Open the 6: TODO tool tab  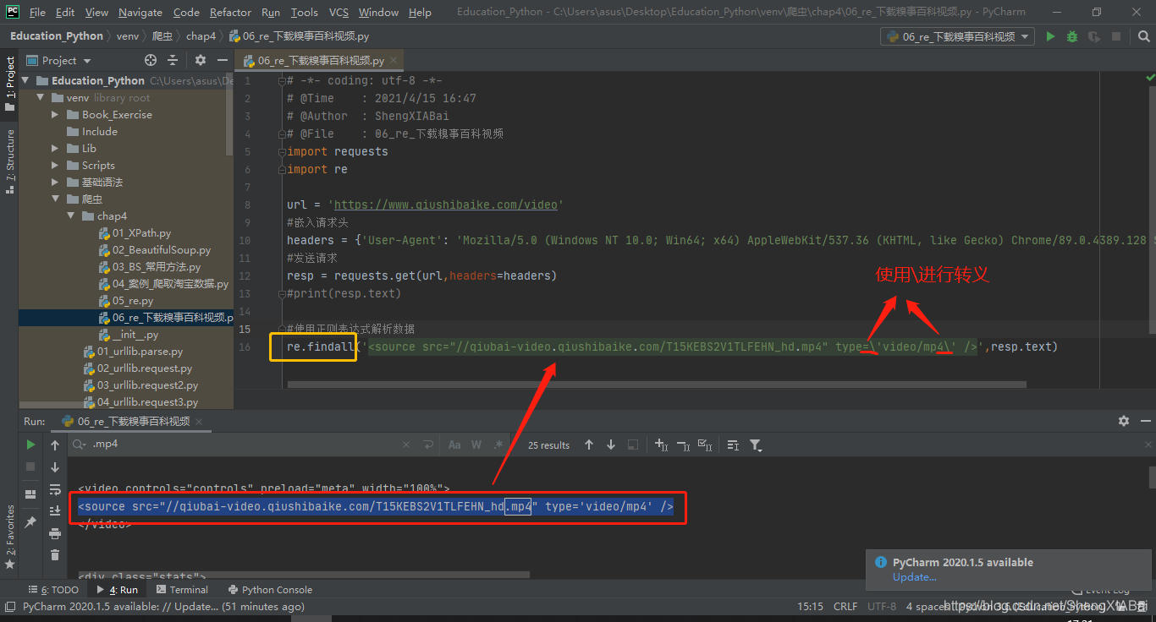point(52,590)
